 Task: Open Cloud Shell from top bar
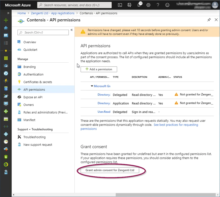click(120, 5)
